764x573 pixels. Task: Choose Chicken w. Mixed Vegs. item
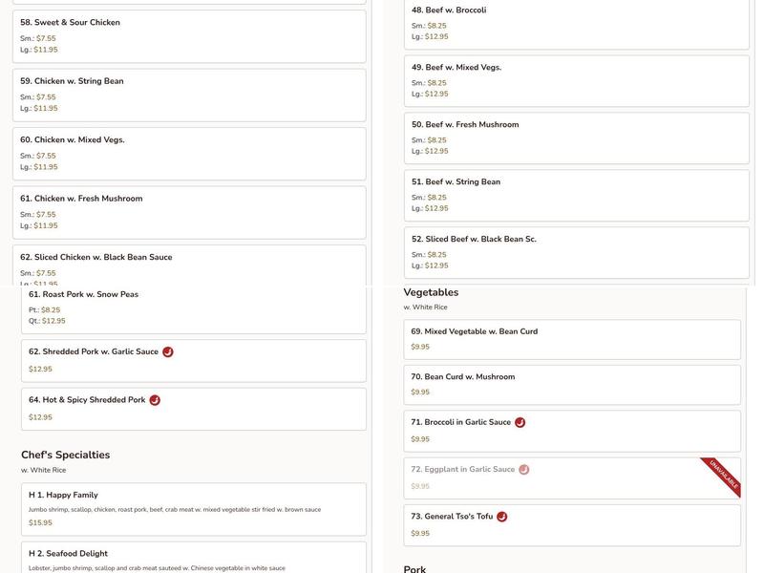click(x=189, y=154)
